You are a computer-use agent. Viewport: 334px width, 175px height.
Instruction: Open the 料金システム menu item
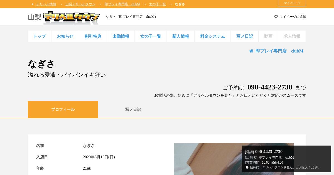[x=213, y=36]
